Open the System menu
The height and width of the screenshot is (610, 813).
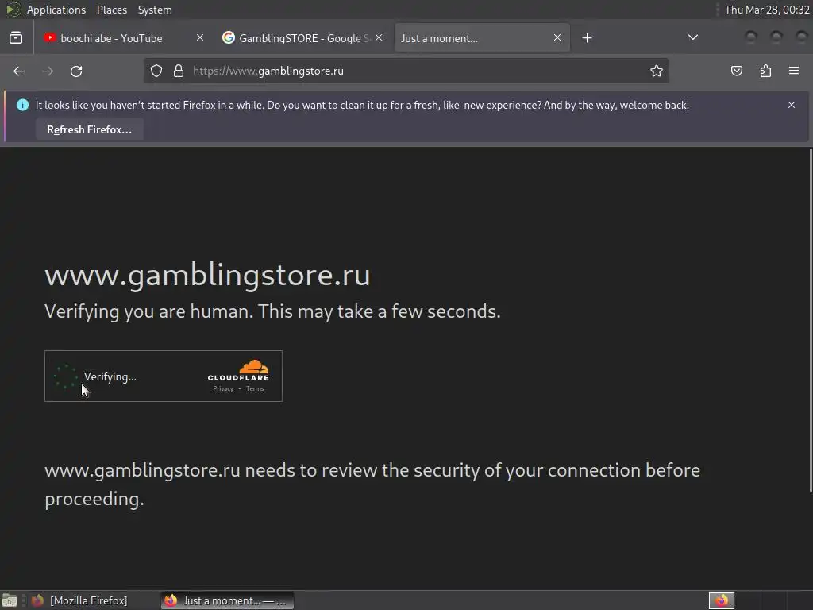(155, 10)
